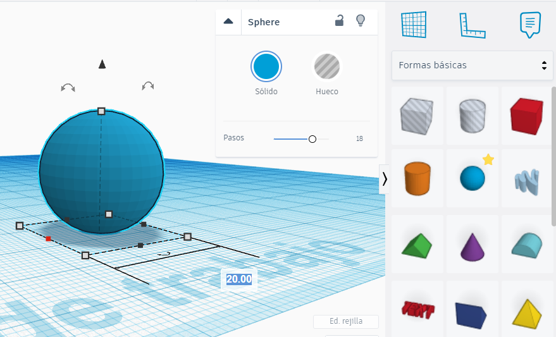Open the Notes speech bubble tool

[530, 25]
